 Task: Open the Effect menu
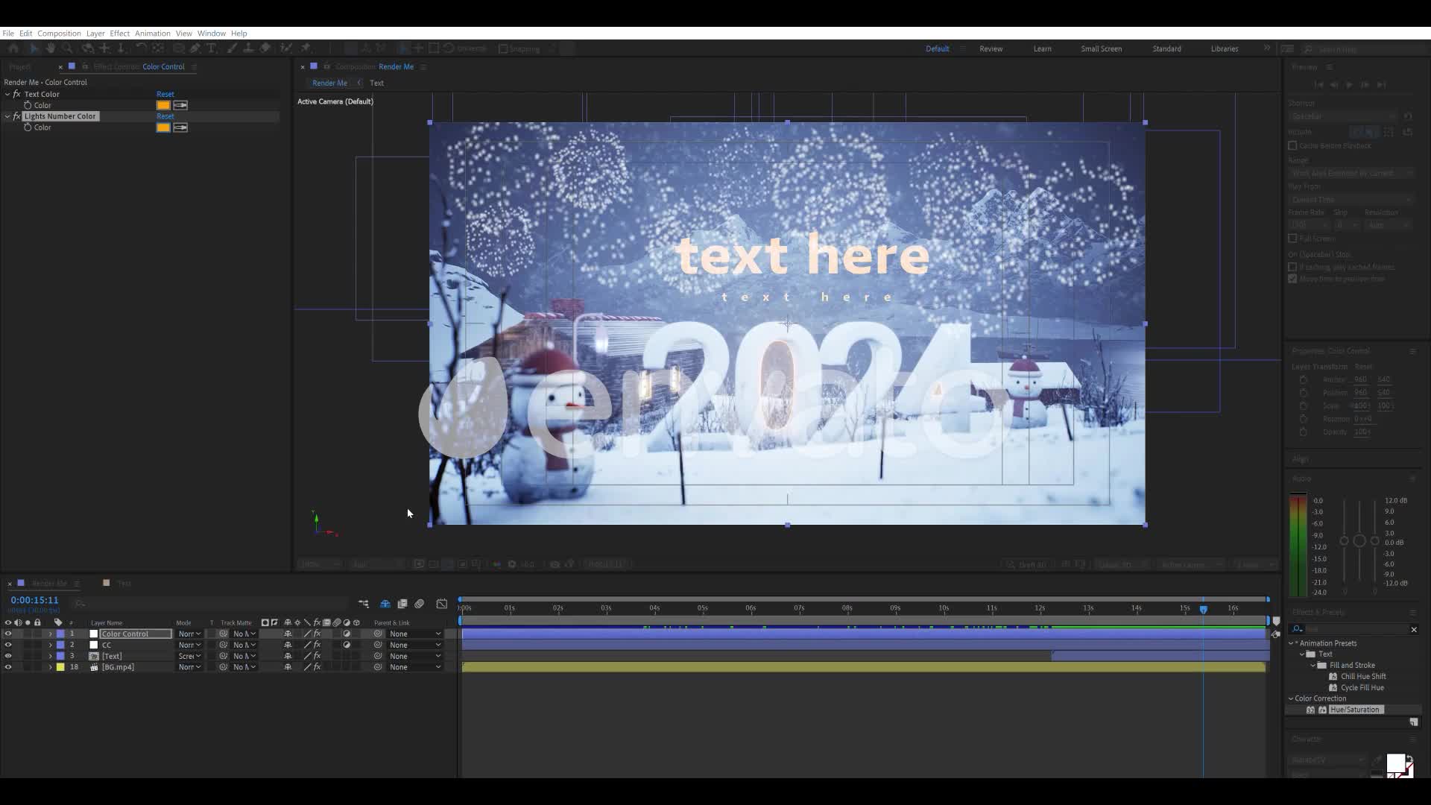(x=119, y=34)
